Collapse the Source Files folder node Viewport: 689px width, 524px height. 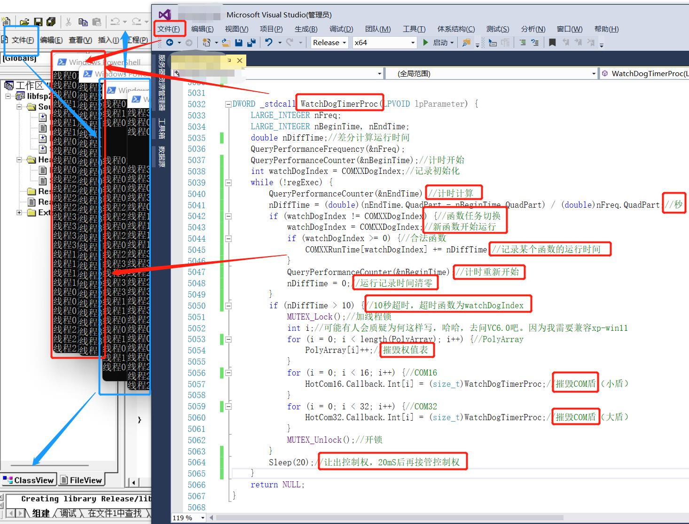pyautogui.click(x=19, y=107)
